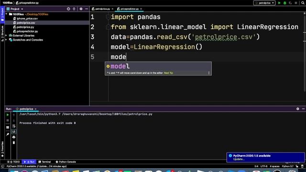
Task: Hide the Project tool window
Action: (87, 9)
